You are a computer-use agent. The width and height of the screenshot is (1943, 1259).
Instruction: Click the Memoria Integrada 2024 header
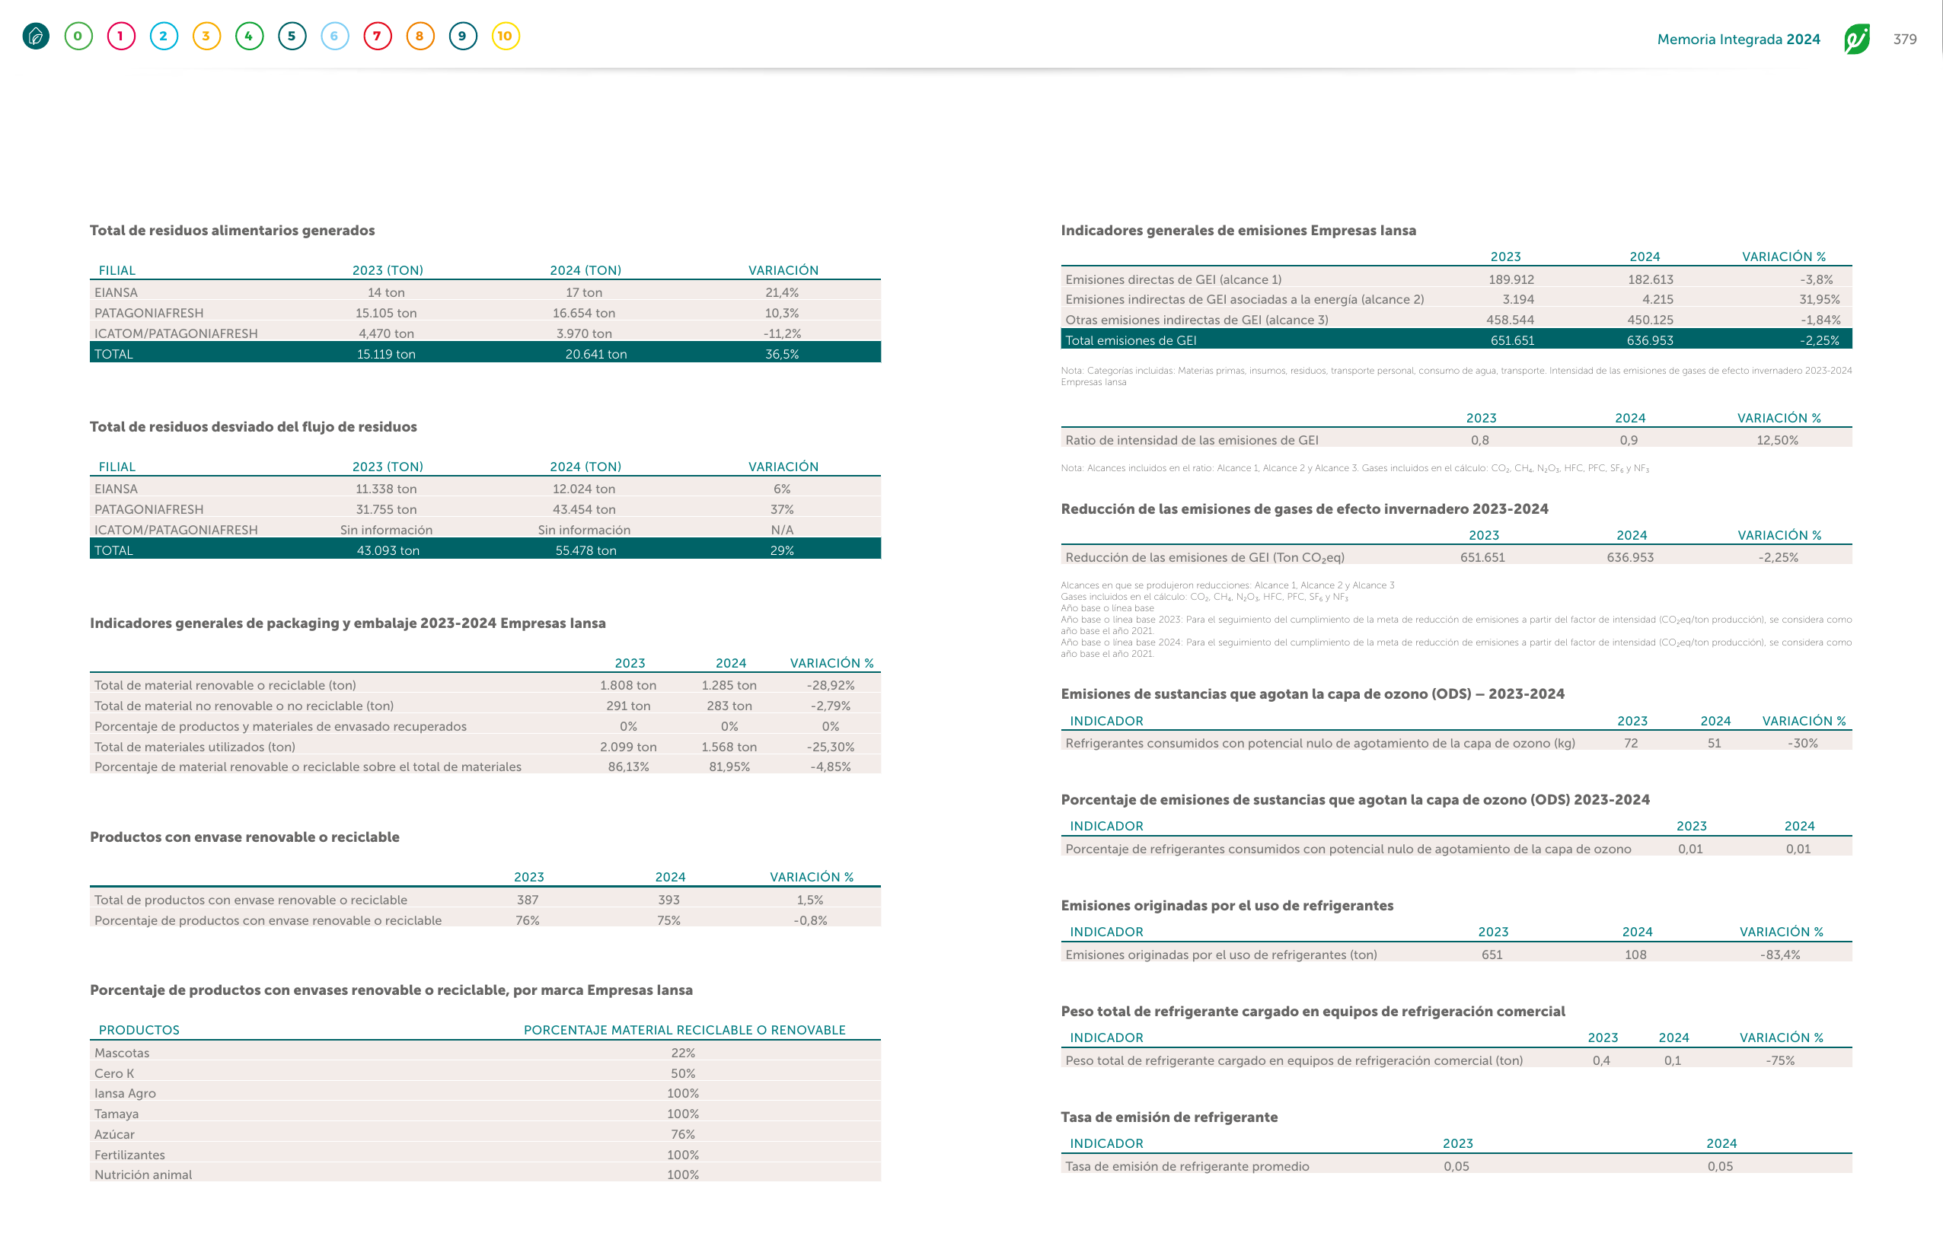point(1738,39)
